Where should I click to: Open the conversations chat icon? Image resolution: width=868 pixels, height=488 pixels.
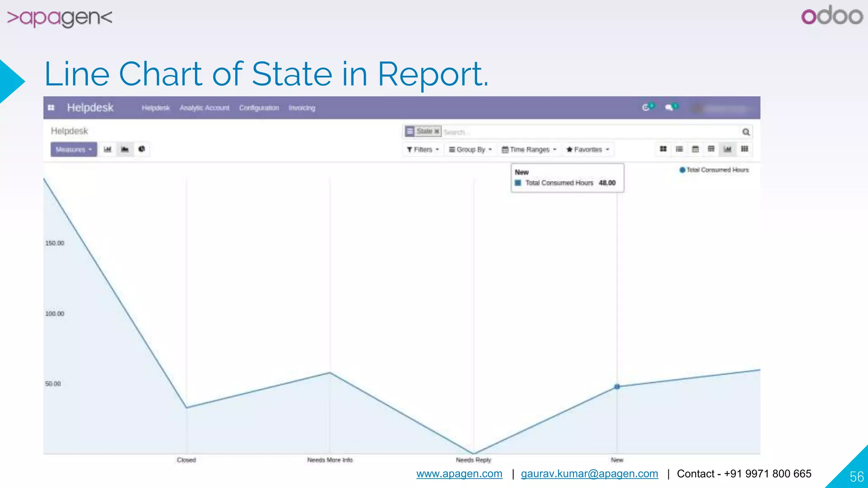tap(671, 107)
